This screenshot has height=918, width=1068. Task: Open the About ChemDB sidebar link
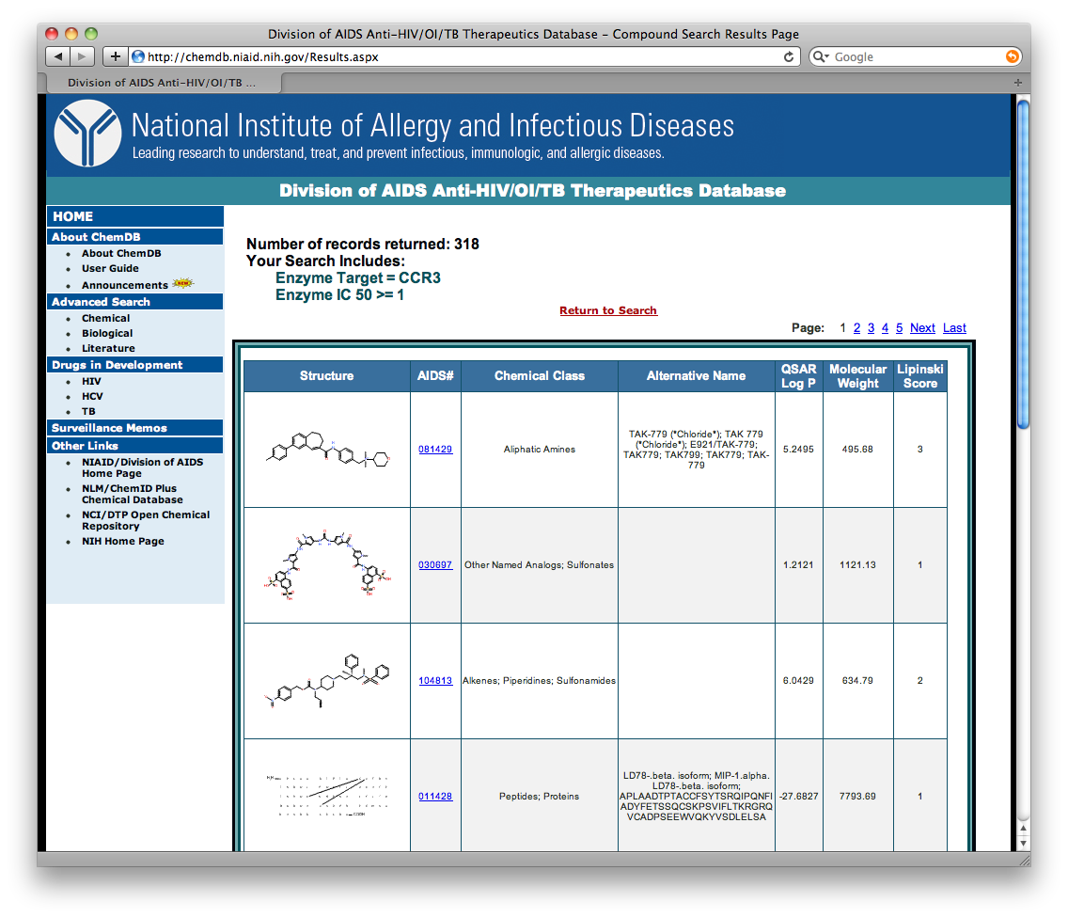121,254
